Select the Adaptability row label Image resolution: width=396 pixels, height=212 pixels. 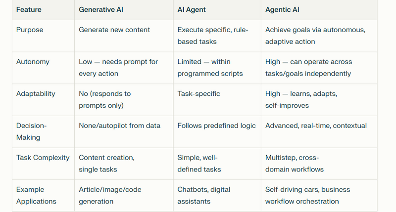point(36,94)
